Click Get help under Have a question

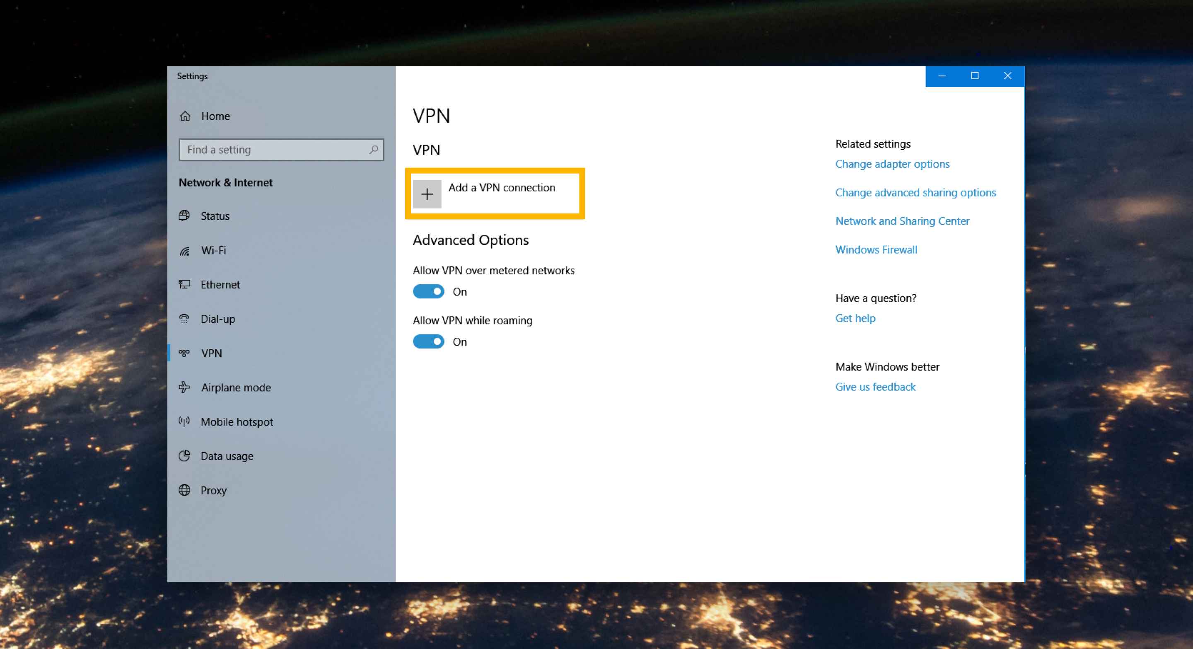point(855,317)
